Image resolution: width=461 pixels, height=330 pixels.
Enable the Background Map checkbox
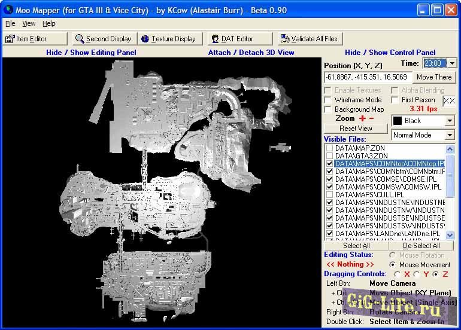[328, 109]
